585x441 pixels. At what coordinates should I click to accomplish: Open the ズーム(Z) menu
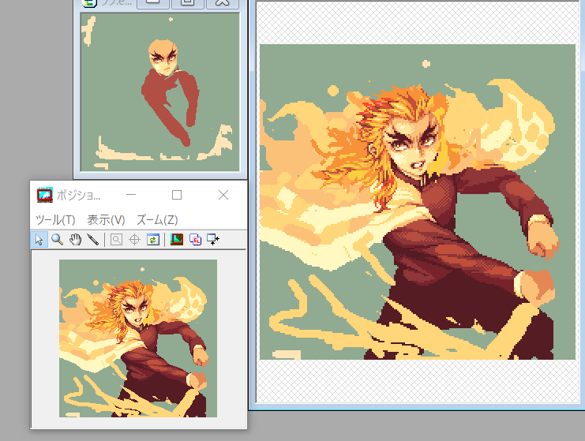pos(157,220)
